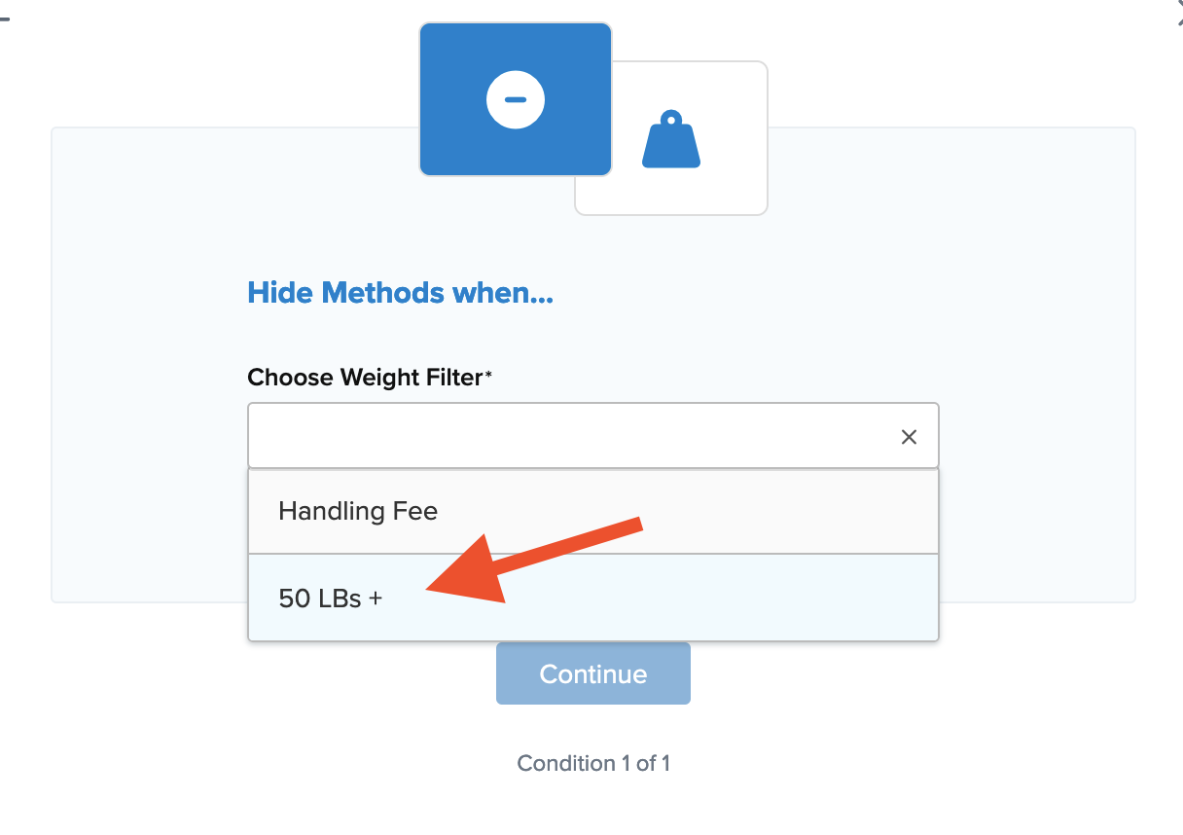Choose the Handling Fee option
The image size is (1183, 835).
click(592, 511)
